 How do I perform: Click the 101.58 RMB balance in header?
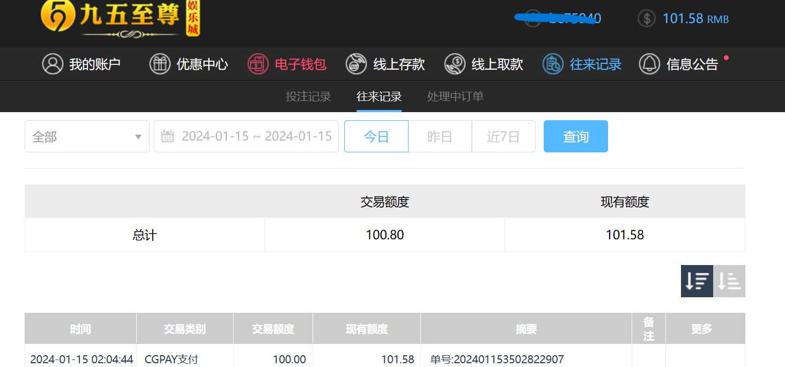[695, 18]
